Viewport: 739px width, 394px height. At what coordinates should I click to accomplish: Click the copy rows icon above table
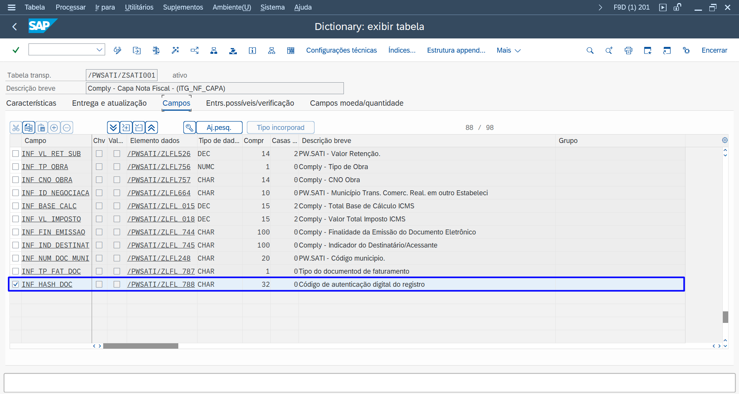28,128
